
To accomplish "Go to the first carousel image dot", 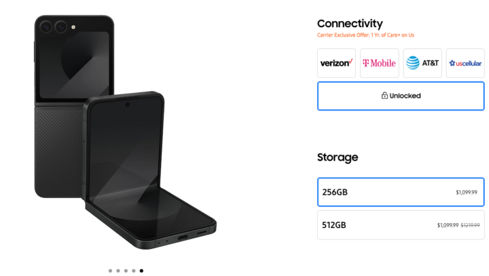I will coord(110,271).
